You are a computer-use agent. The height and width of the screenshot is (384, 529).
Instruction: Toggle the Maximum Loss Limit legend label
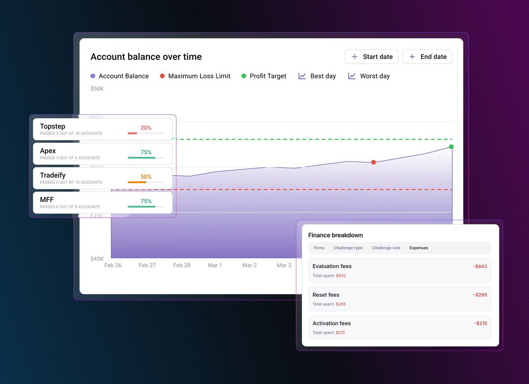coord(199,76)
